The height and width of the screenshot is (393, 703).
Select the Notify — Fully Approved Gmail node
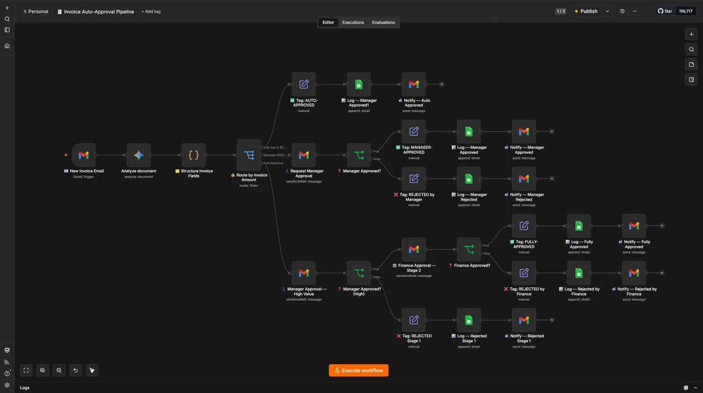pos(634,226)
